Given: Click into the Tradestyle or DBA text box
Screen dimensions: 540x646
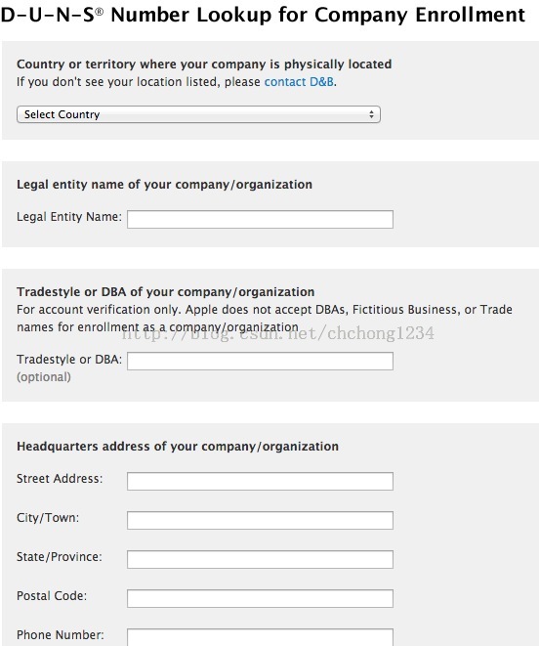Looking at the screenshot, I should (260, 361).
